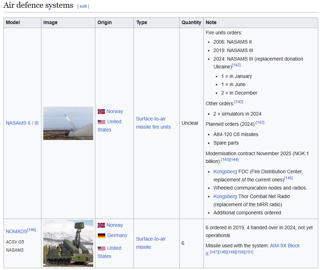
Task: Click the Norway flag icon in NASAMS row
Action: (101, 111)
